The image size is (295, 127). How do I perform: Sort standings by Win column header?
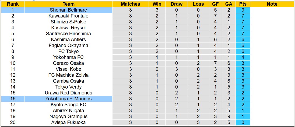pos(157,4)
